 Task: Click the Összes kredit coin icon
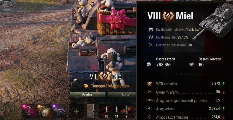tap(149, 64)
